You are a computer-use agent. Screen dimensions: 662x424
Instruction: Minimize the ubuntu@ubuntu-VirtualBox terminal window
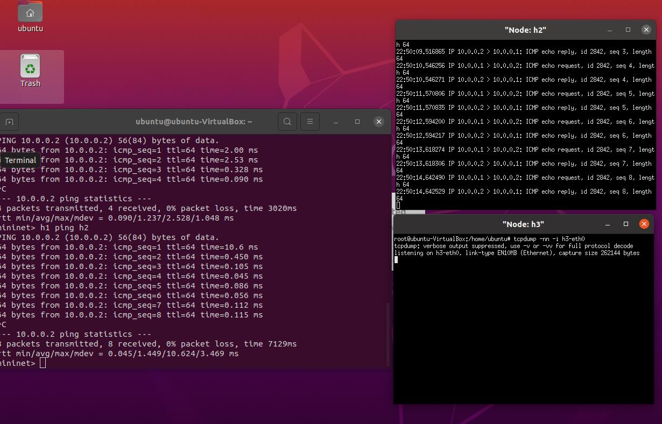(x=336, y=122)
